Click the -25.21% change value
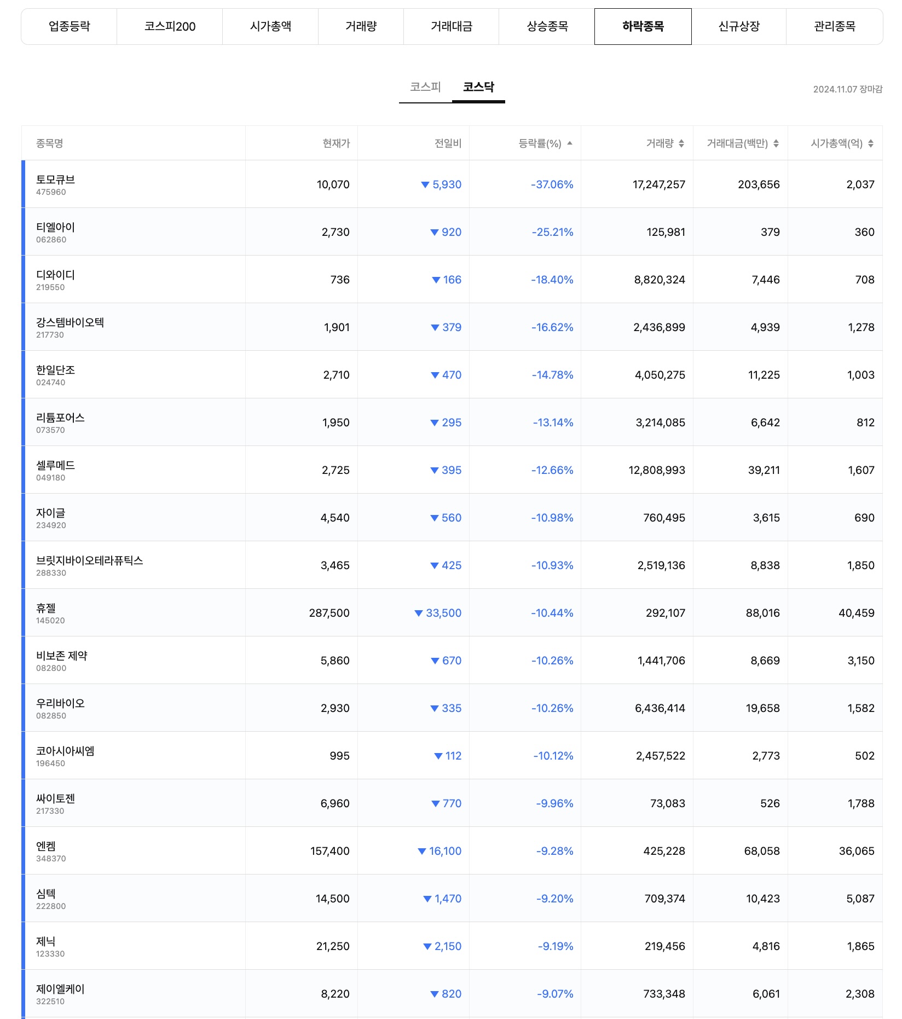 click(x=553, y=232)
